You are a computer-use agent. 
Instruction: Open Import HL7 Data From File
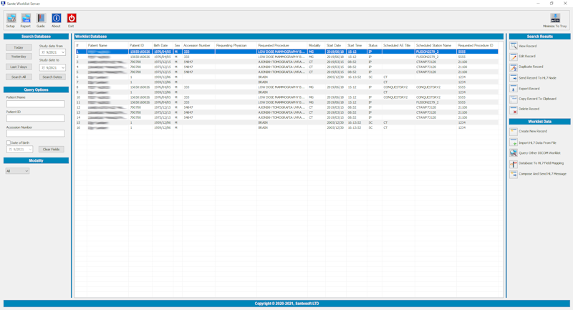514,142
